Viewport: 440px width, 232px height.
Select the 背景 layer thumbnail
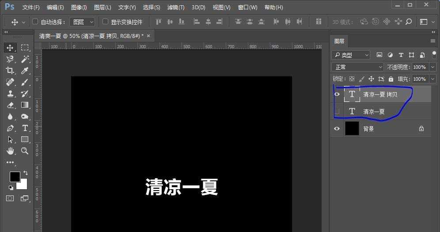352,129
